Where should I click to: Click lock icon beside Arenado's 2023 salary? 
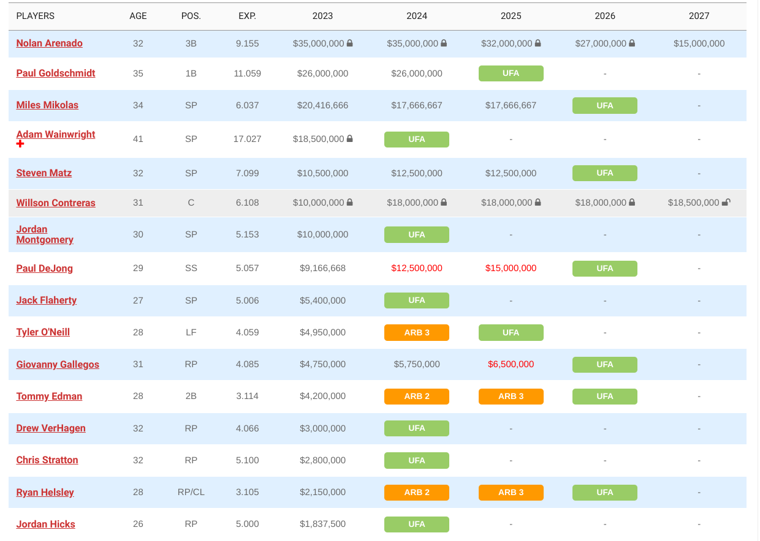pyautogui.click(x=350, y=43)
